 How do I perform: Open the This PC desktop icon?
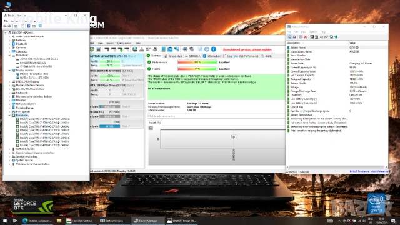(x=8, y=6)
